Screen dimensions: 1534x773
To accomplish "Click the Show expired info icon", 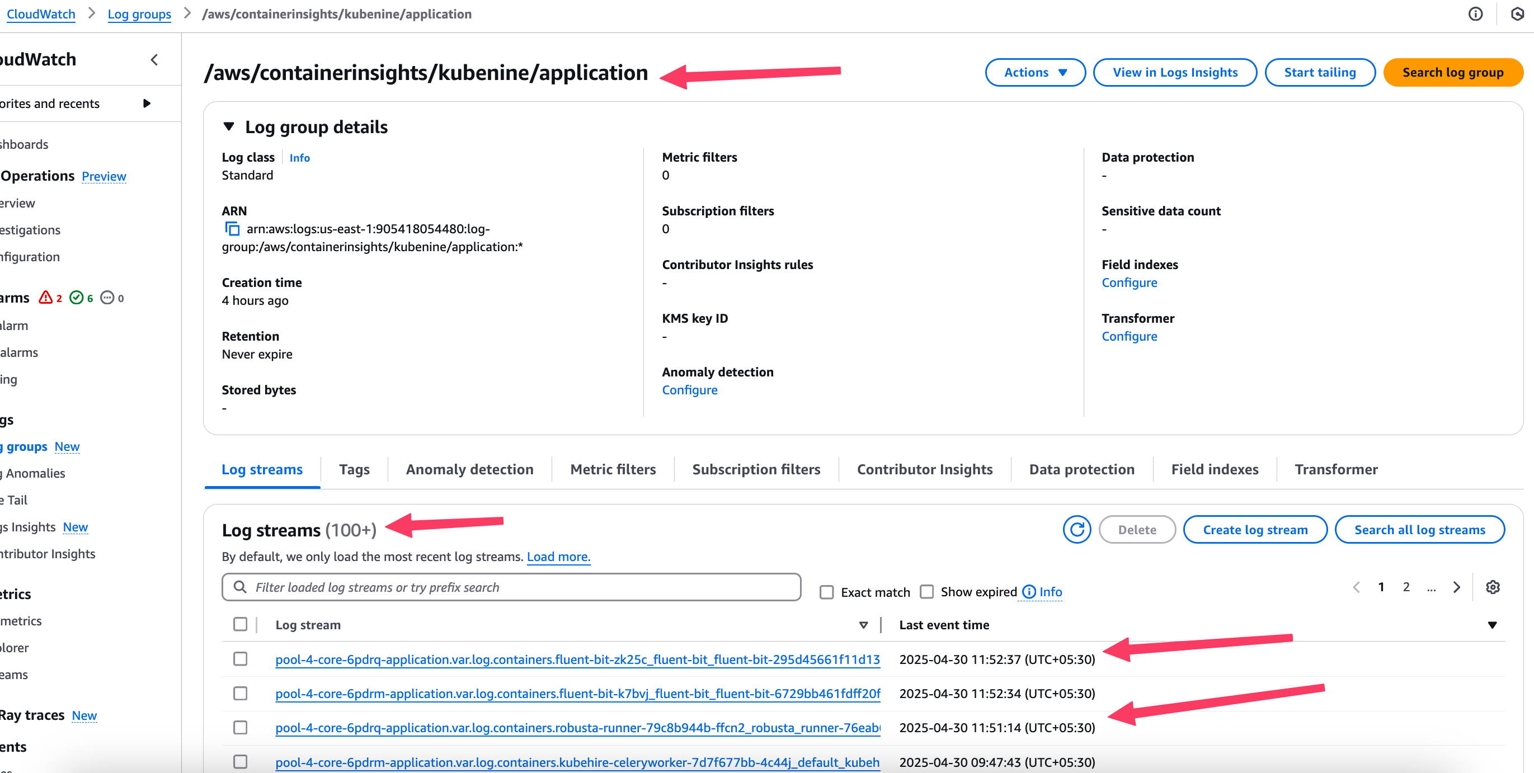I will pyautogui.click(x=1029, y=591).
